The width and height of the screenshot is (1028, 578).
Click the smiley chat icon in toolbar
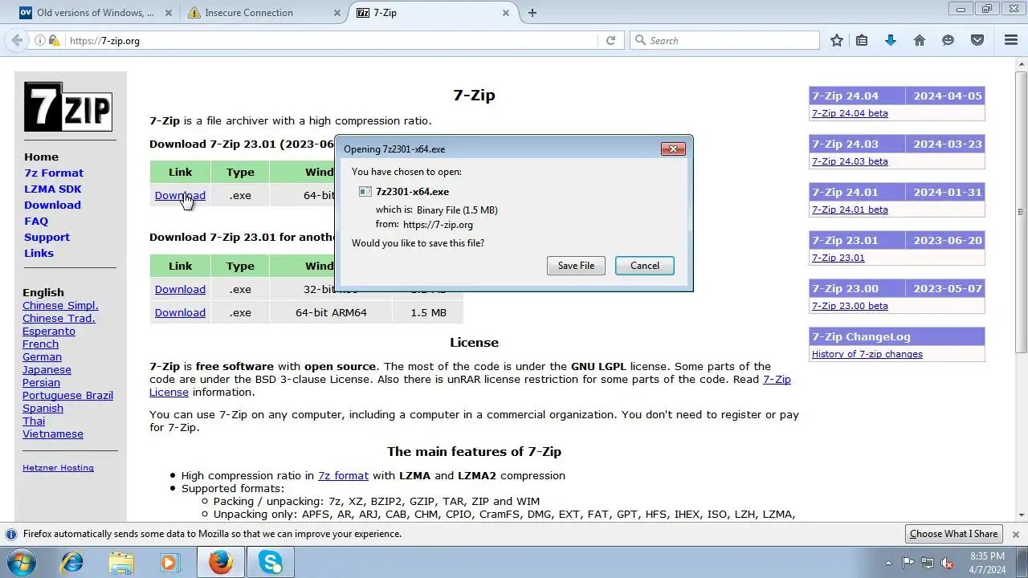948,40
